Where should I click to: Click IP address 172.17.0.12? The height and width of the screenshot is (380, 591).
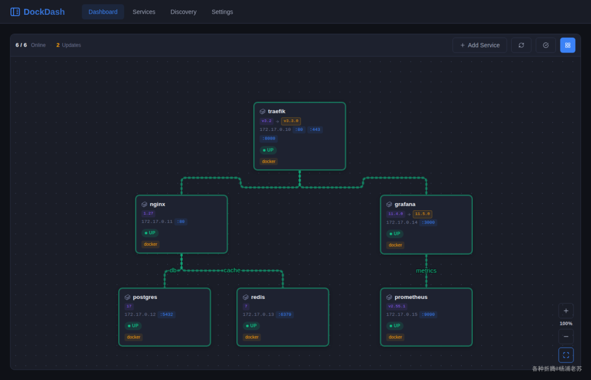pos(140,314)
